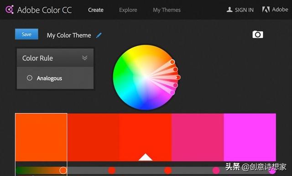Click the slider handle under the second swatch
Screen dimensions: 292x176
(x=112, y=170)
